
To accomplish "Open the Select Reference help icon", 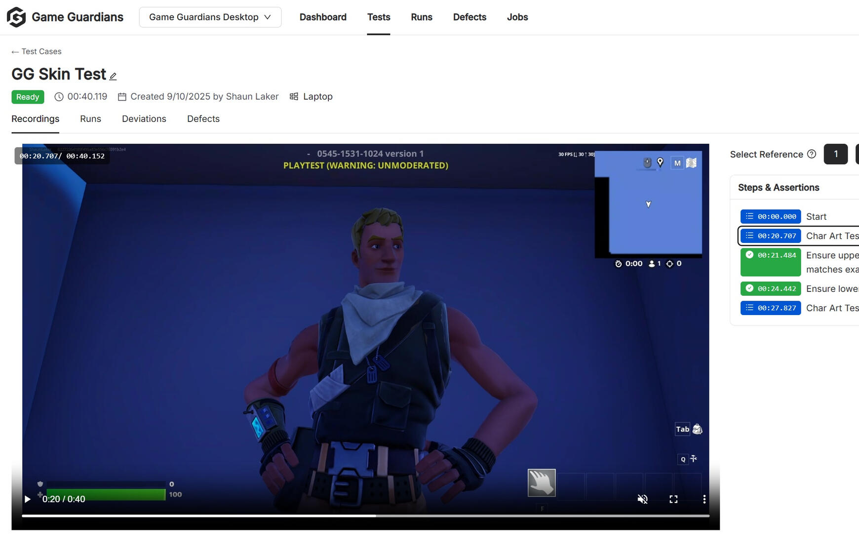I will point(812,154).
